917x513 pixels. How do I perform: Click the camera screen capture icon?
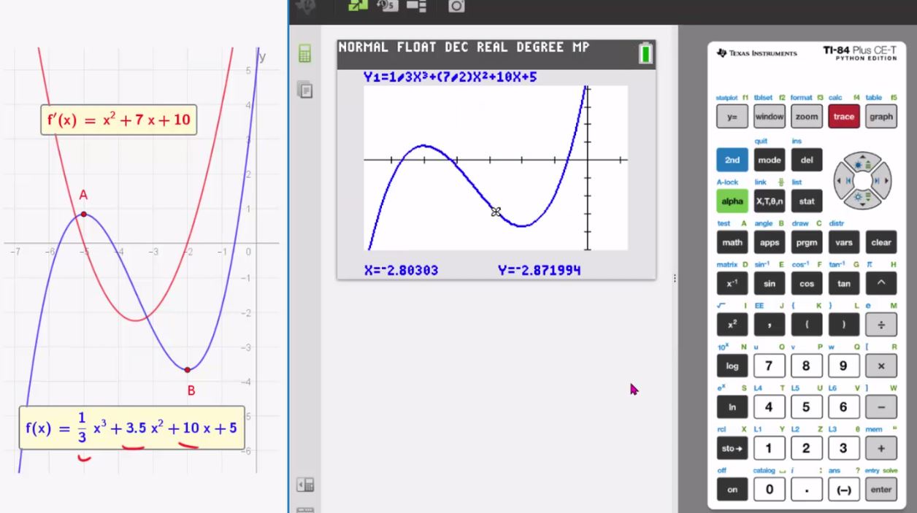[x=456, y=6]
